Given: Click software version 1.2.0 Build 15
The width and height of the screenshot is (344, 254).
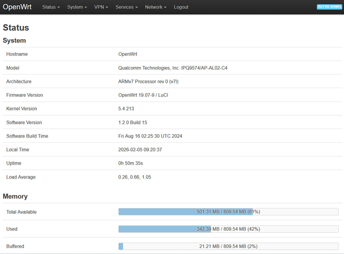Looking at the screenshot, I should point(133,122).
